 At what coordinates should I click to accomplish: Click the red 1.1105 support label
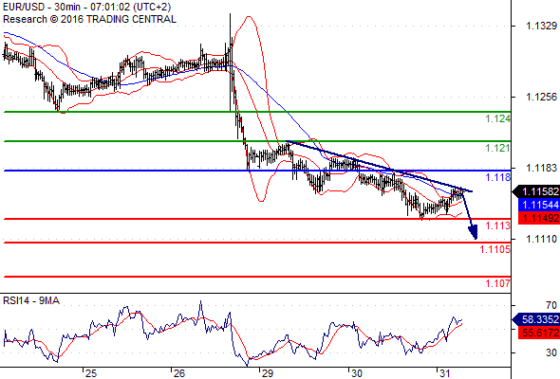495,249
